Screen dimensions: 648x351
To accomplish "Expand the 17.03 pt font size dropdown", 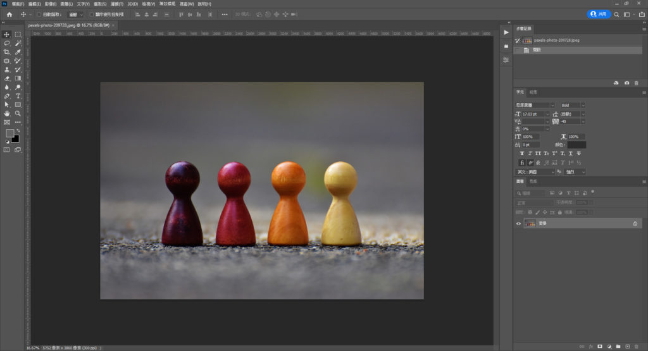I will (547, 114).
